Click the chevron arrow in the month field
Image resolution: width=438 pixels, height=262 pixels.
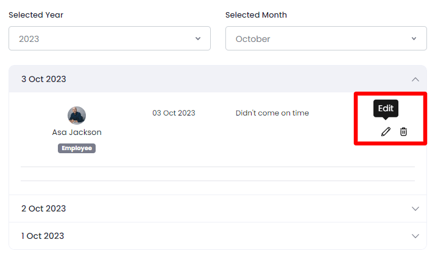click(x=414, y=38)
